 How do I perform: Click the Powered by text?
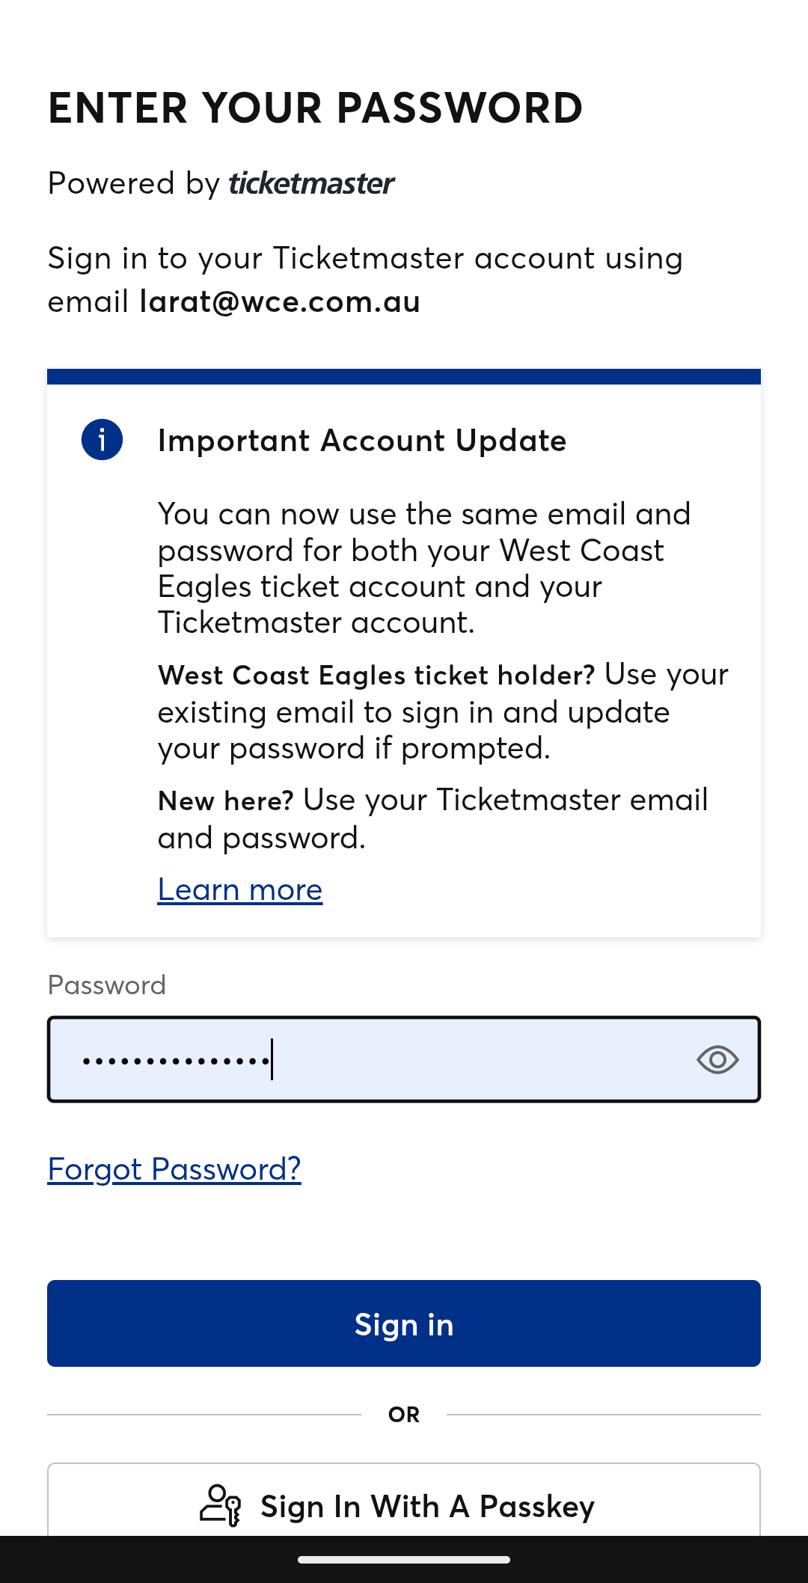click(133, 183)
